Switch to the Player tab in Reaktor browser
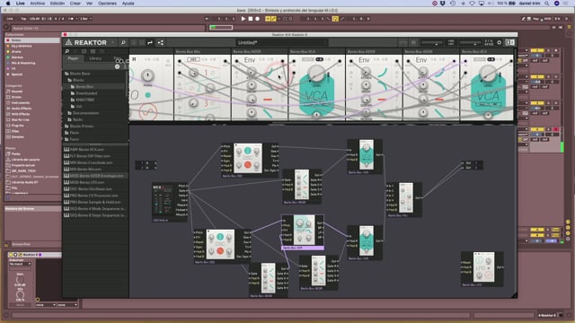The image size is (575, 323). 73,58
